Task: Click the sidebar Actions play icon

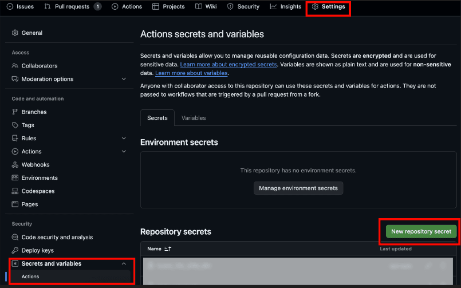Action: (x=15, y=151)
